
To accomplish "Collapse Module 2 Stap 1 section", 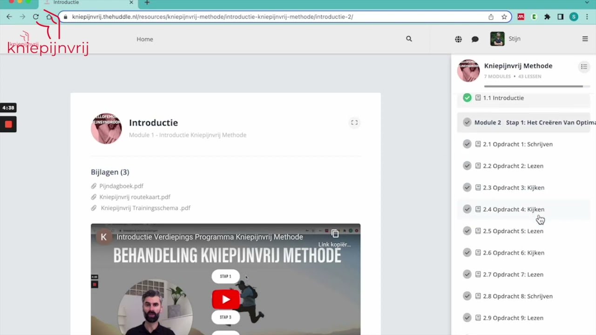I will coord(524,122).
